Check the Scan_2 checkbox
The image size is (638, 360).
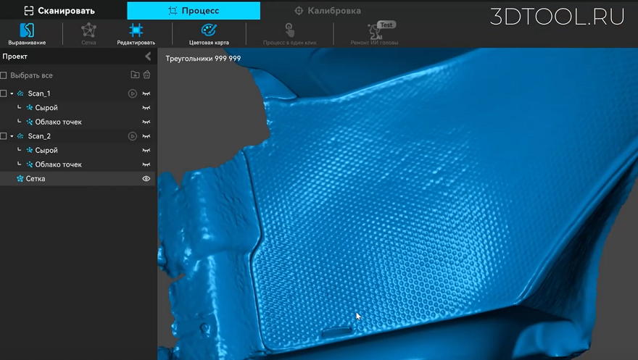tap(4, 136)
